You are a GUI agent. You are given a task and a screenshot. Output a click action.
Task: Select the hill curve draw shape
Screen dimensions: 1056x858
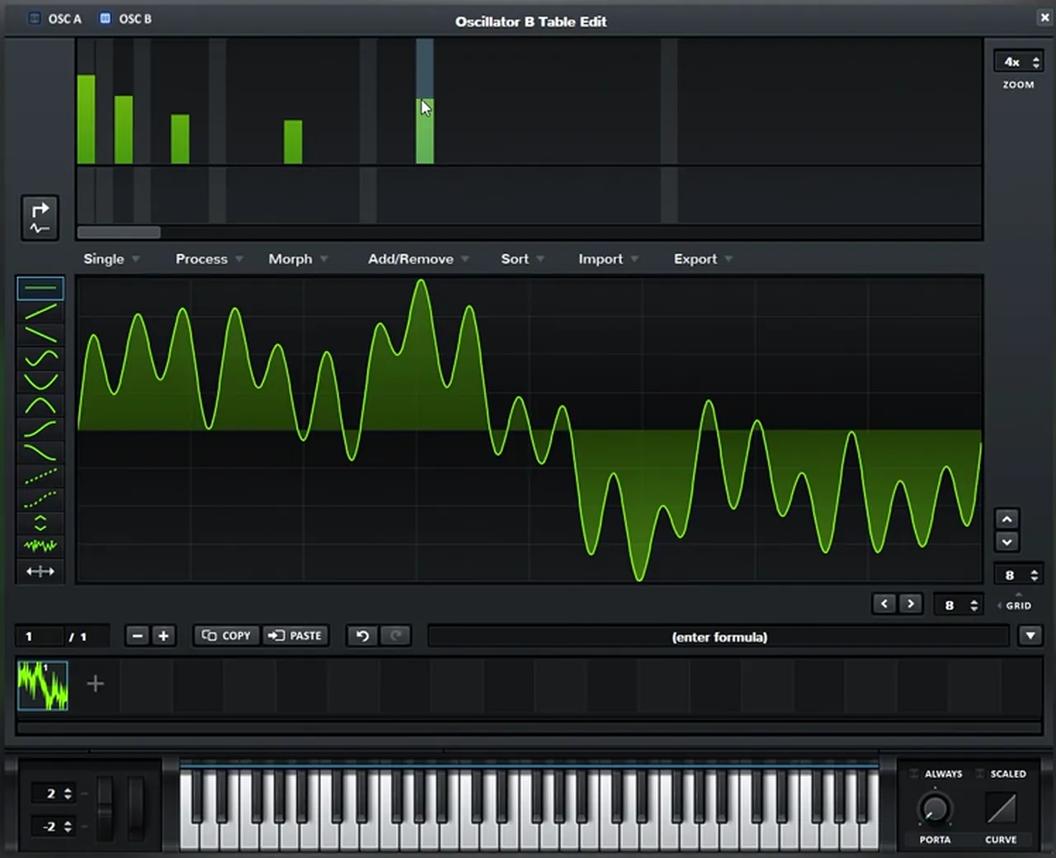[40, 405]
